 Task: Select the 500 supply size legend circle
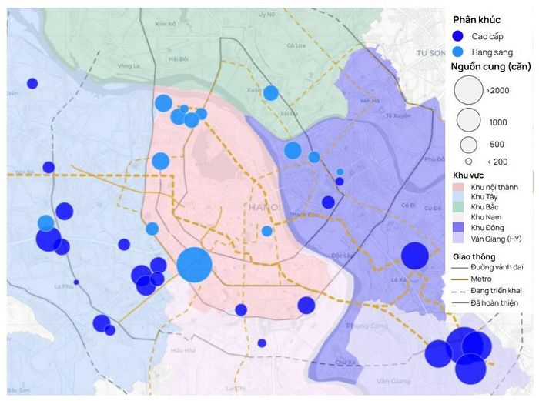point(468,145)
